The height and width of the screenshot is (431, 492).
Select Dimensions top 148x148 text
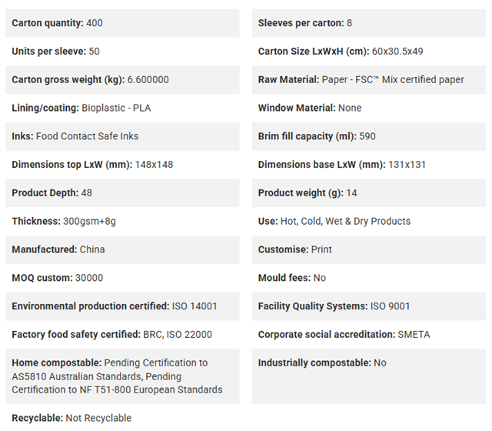click(92, 165)
